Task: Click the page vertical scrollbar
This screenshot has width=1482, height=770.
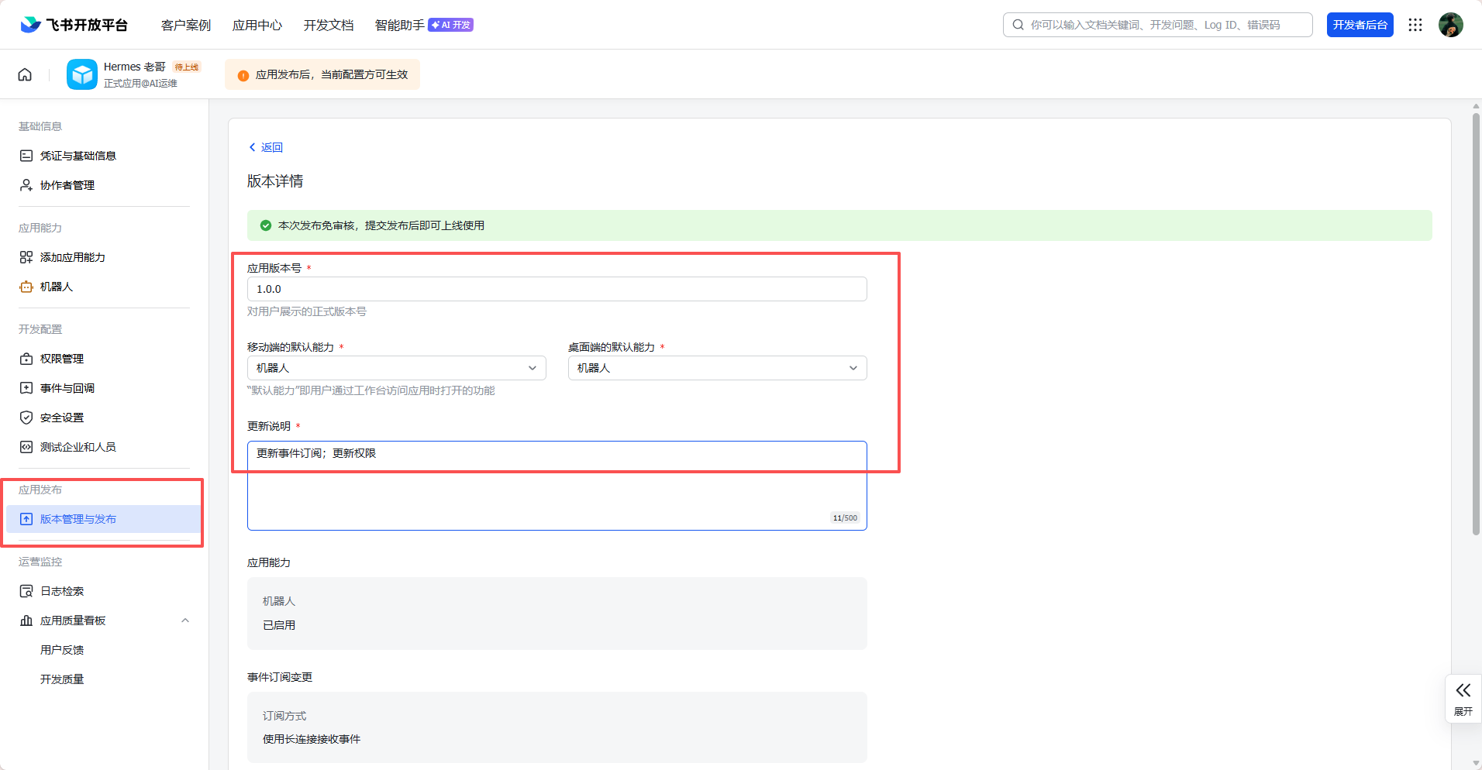Action: pyautogui.click(x=1476, y=324)
